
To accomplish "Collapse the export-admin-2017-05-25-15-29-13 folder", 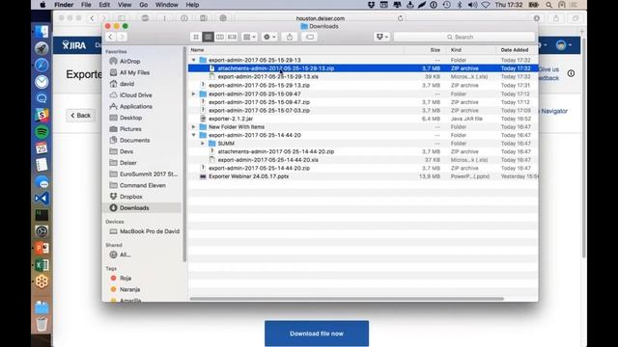I will pos(193,60).
